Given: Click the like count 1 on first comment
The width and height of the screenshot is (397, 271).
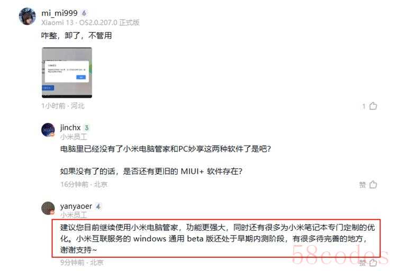Looking at the screenshot, I should [364, 106].
